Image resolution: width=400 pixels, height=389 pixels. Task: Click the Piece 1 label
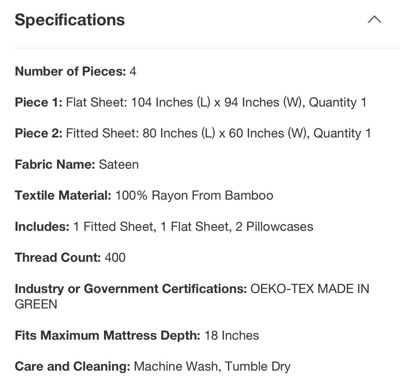coord(39,102)
